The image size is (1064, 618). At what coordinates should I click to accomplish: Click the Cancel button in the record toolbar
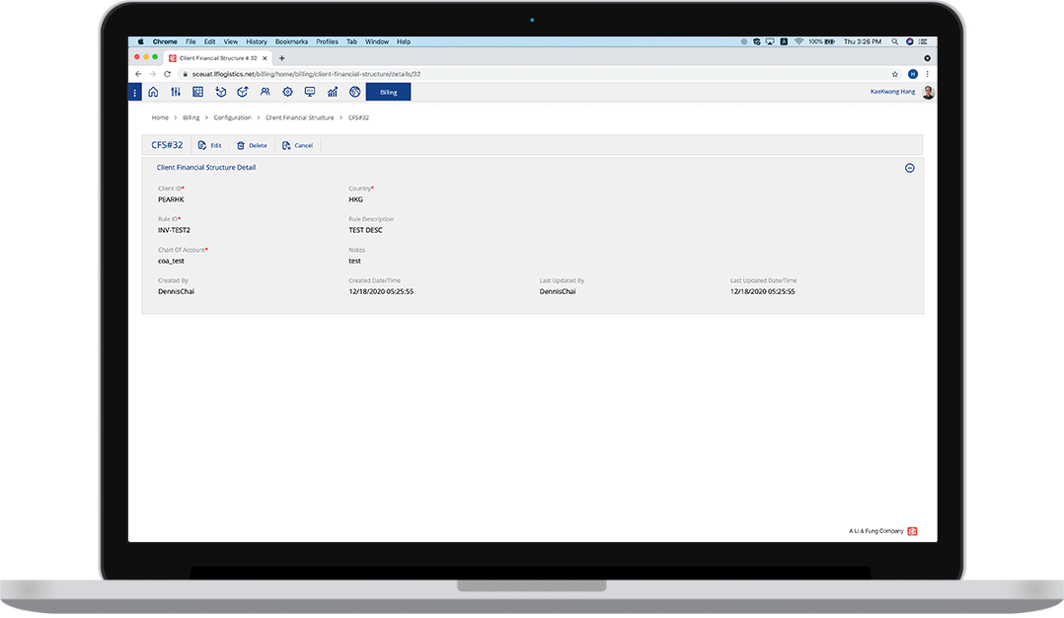[x=297, y=145]
